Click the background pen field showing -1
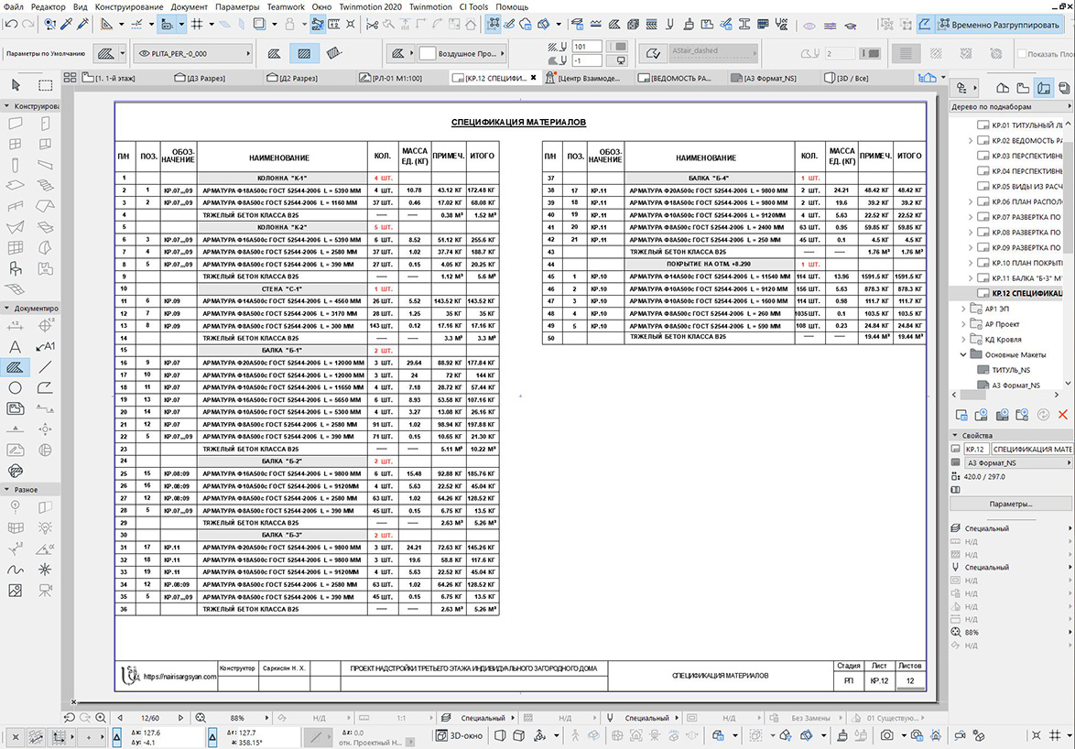Image resolution: width=1075 pixels, height=749 pixels. 587,60
